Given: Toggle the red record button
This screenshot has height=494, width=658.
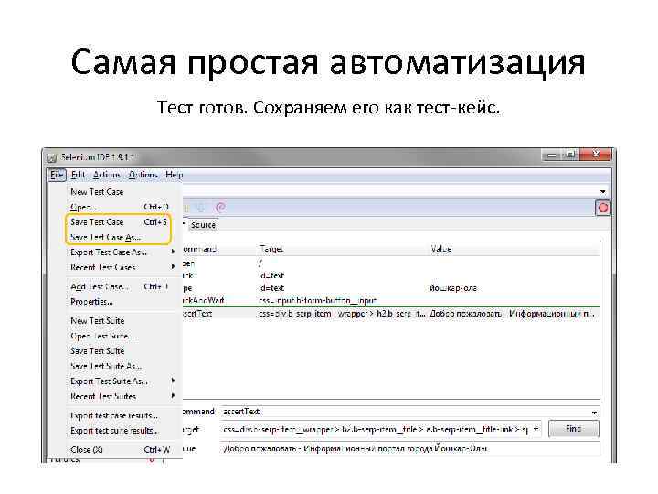Looking at the screenshot, I should point(603,208).
